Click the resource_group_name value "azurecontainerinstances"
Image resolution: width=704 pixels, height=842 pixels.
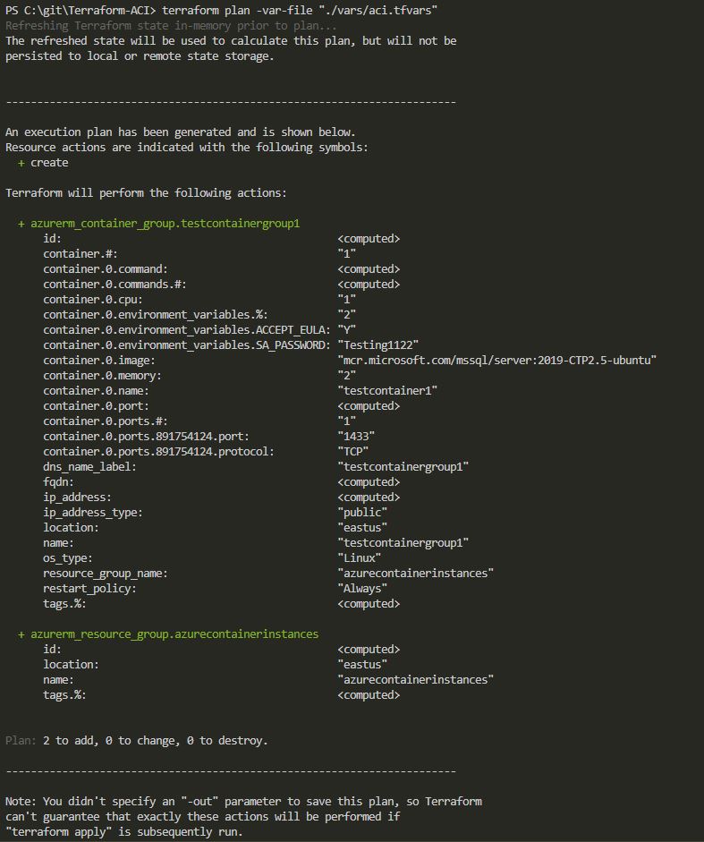416,574
